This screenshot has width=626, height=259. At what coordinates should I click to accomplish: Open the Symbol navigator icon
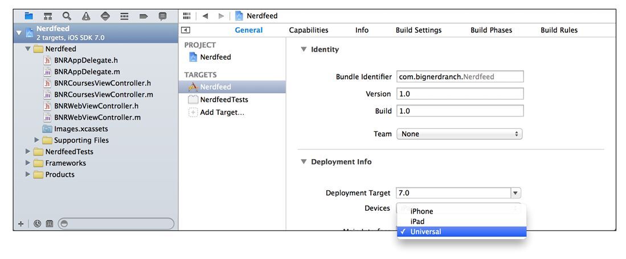point(48,16)
